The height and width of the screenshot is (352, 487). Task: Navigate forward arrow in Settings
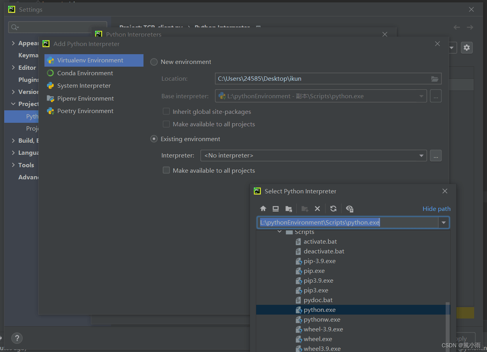[x=470, y=27]
